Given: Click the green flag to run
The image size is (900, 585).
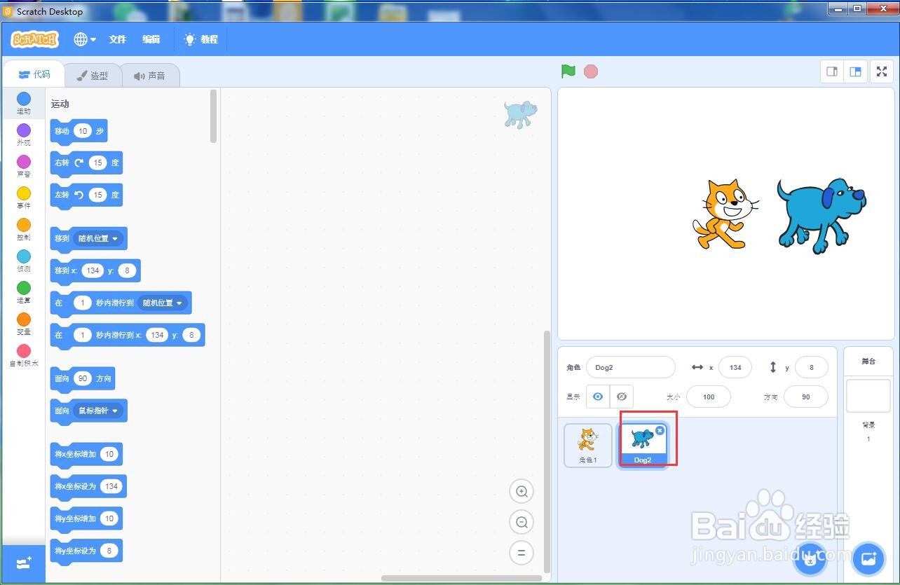Looking at the screenshot, I should (x=568, y=71).
